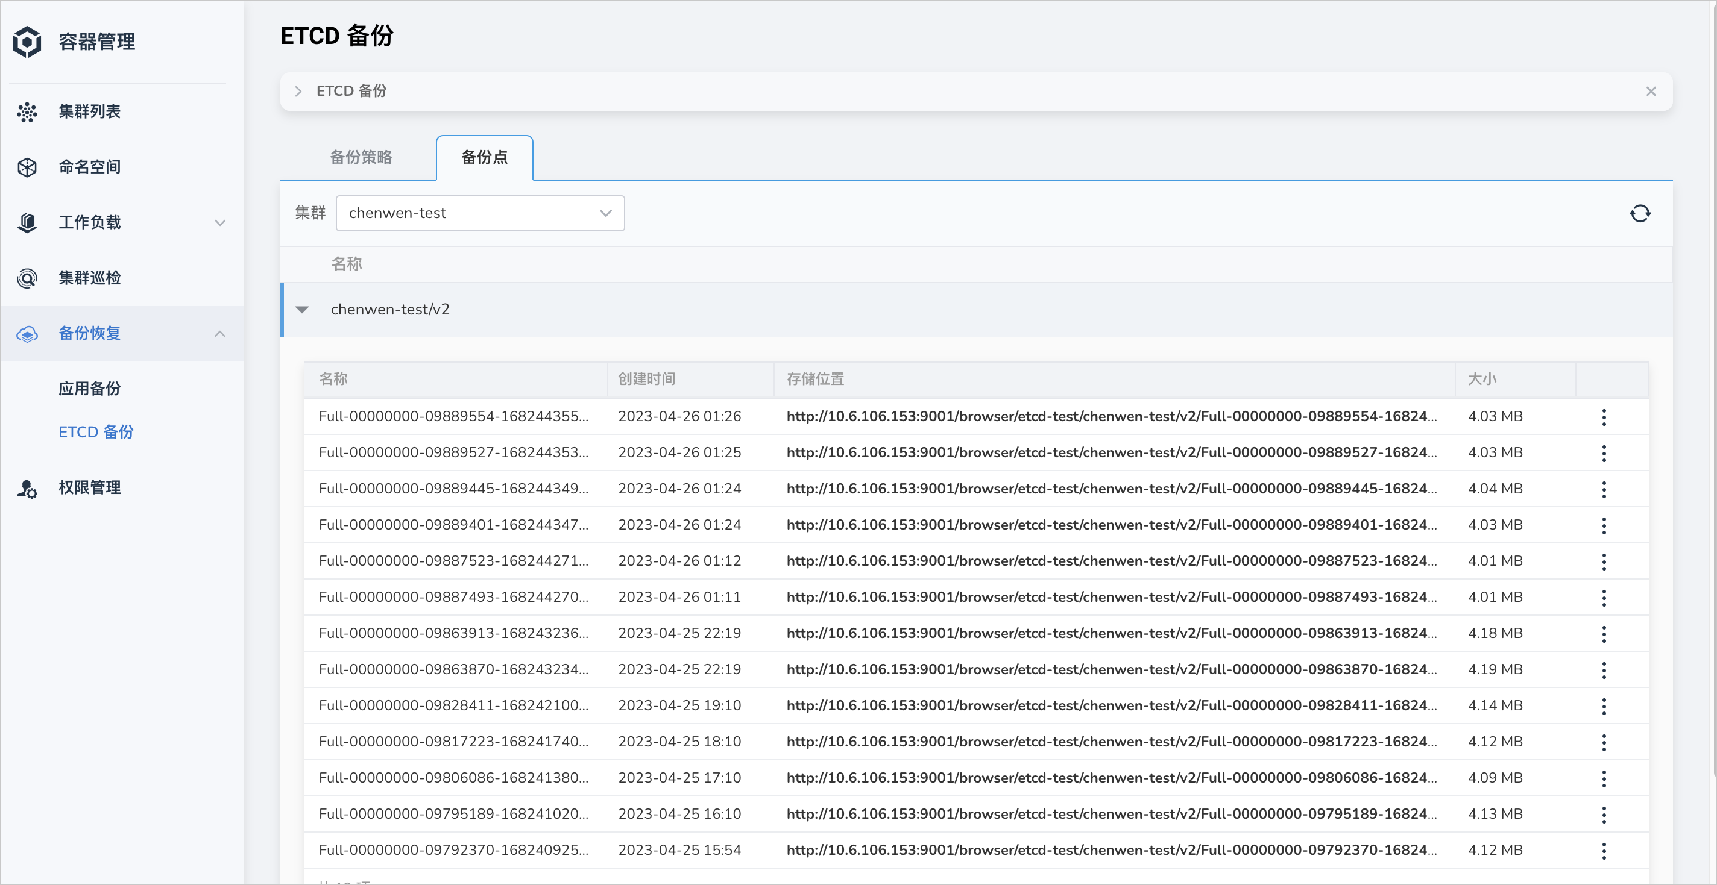This screenshot has height=885, width=1717.
Task: Open the 集群 chenwen-test dropdown
Action: [480, 213]
